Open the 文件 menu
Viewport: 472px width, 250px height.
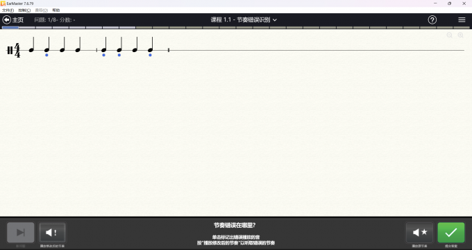(x=8, y=10)
